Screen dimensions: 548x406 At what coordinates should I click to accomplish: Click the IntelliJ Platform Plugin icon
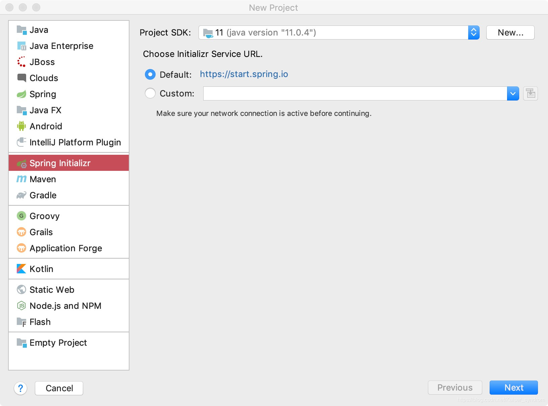tap(21, 142)
